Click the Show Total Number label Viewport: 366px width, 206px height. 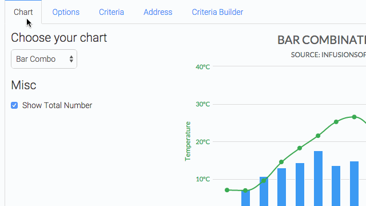[57, 105]
